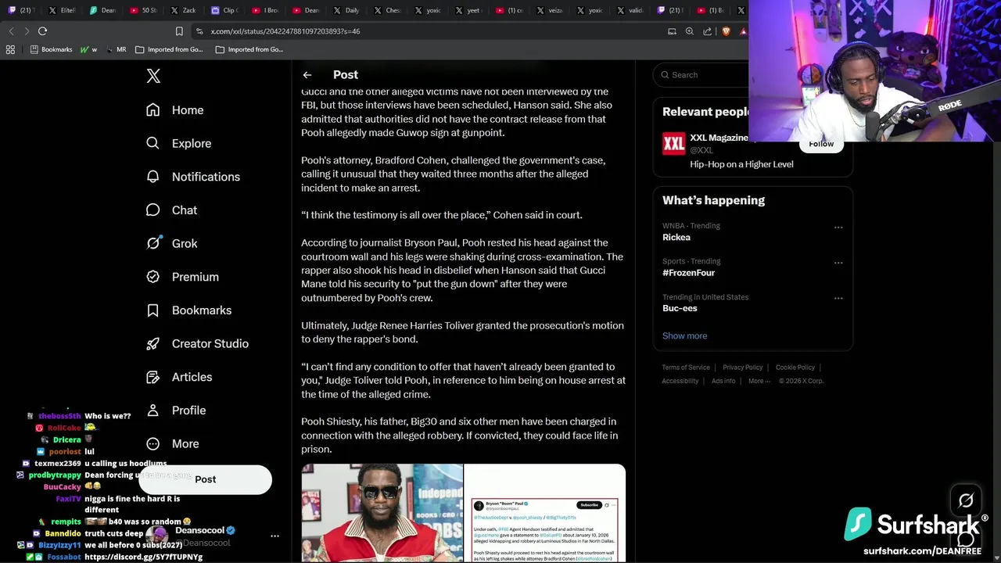Open the Explore page
Screen dimensions: 1001x563
point(179,144)
